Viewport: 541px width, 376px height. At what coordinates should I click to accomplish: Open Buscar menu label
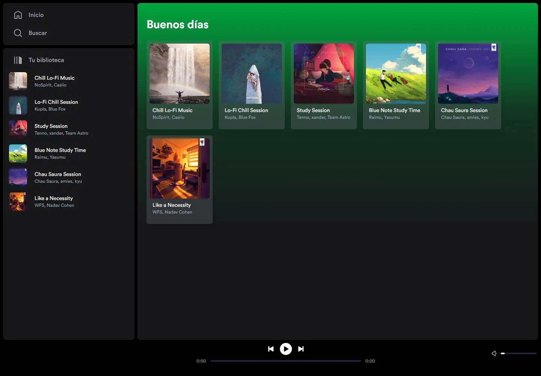[x=38, y=33]
